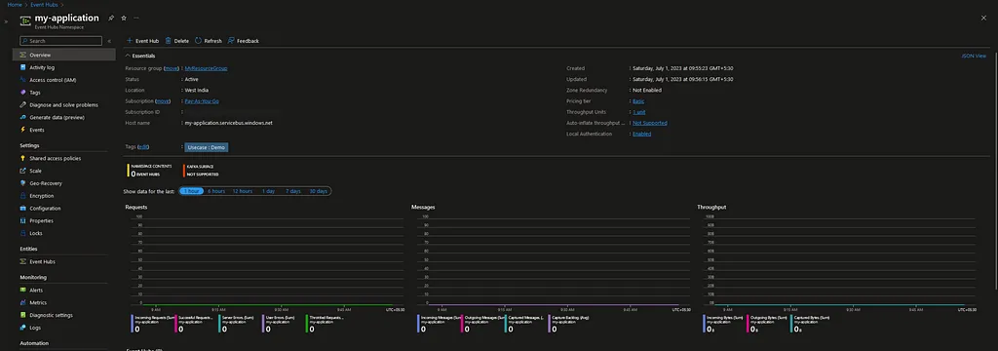Image resolution: width=998 pixels, height=351 pixels.
Task: Open the Logs icon under Monitoring
Action: [x=23, y=328]
